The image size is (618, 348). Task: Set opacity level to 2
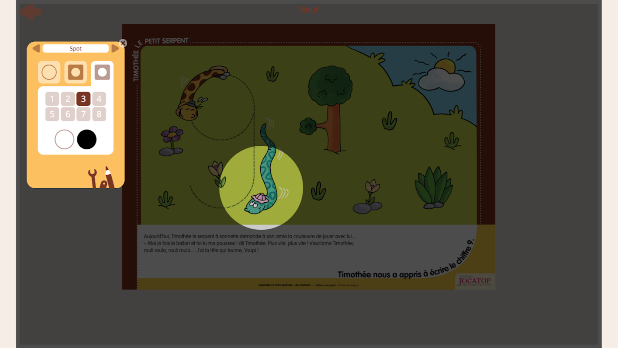68,99
